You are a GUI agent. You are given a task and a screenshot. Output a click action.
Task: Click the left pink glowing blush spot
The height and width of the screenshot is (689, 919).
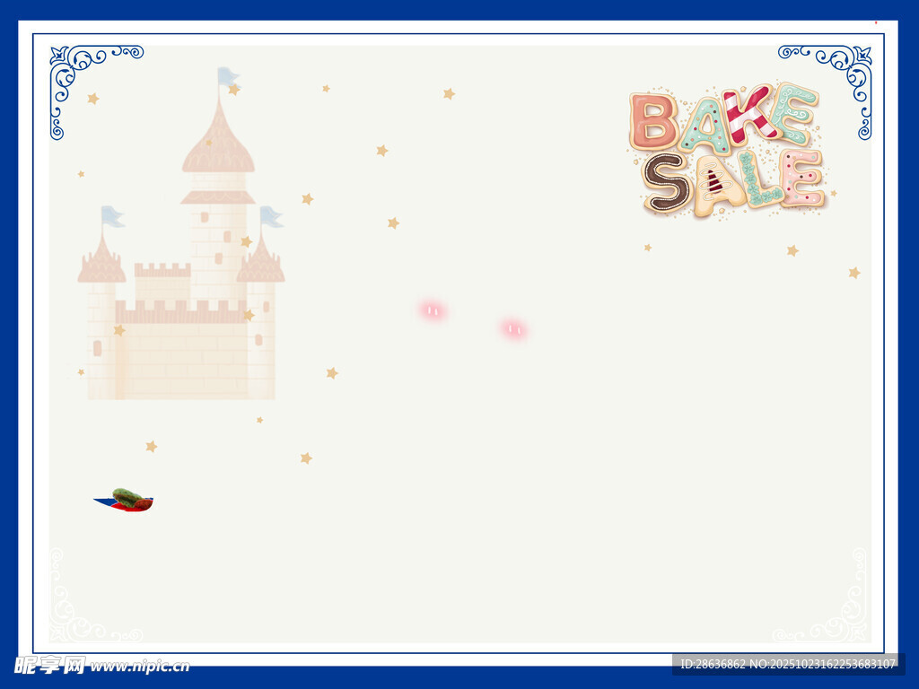(x=433, y=310)
